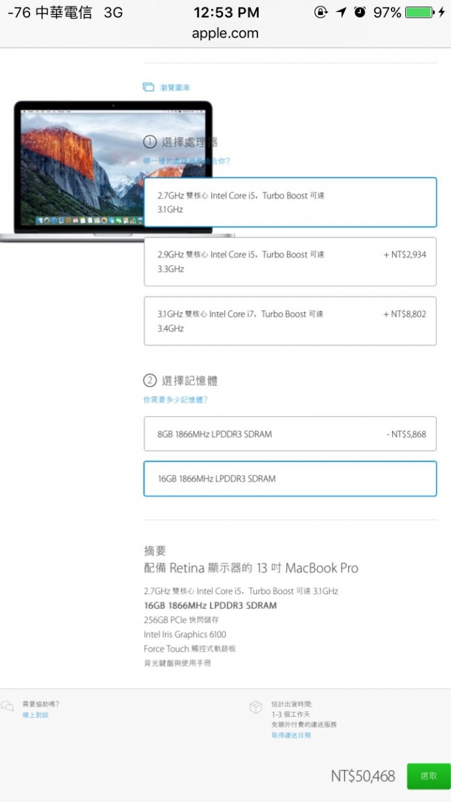Image resolution: width=451 pixels, height=802 pixels.
Task: Select 2.7GHz Intel Core i5 processor option
Action: (x=290, y=202)
